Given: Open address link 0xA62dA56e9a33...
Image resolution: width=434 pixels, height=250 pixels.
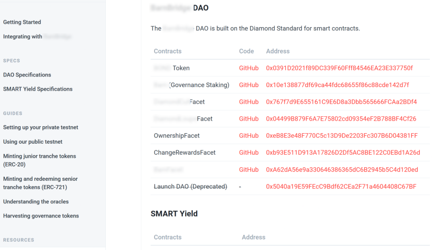Looking at the screenshot, I should point(342,170).
